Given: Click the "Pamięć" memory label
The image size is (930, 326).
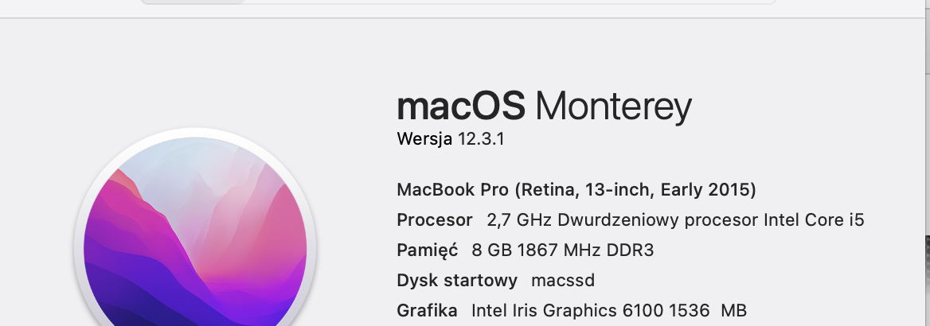Looking at the screenshot, I should (428, 250).
